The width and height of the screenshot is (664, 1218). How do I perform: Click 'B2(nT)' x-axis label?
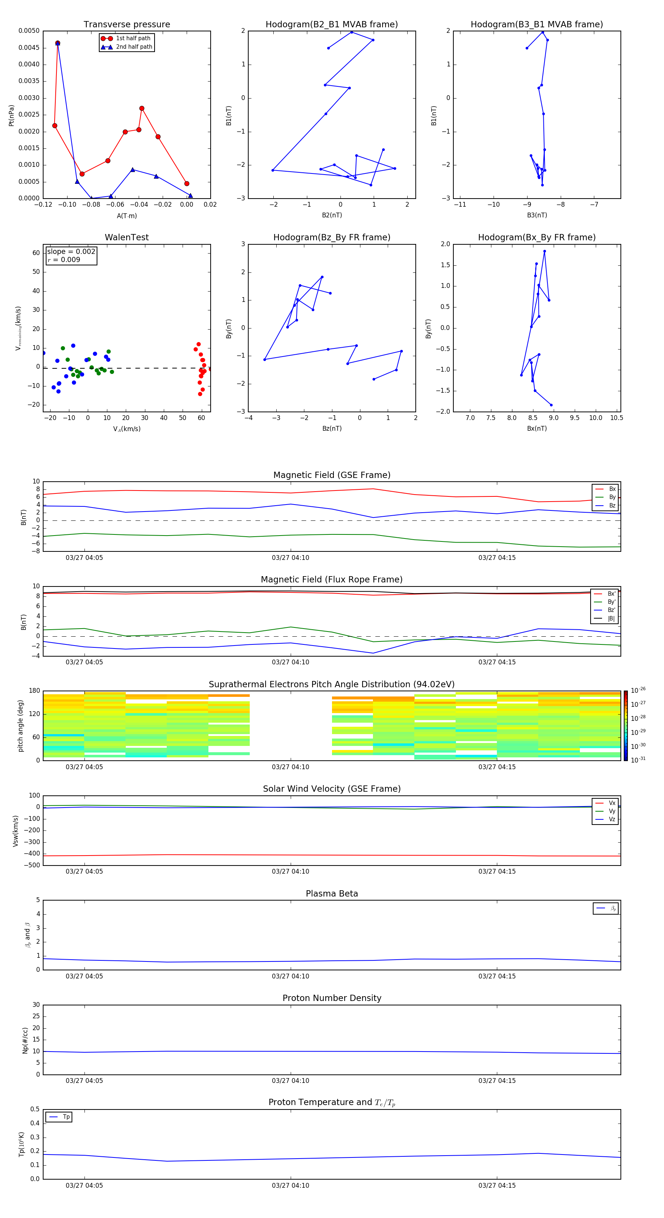point(332,216)
